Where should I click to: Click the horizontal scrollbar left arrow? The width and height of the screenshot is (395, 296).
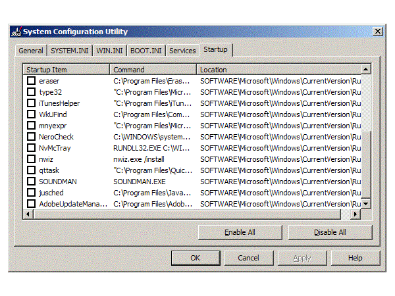pos(28,214)
